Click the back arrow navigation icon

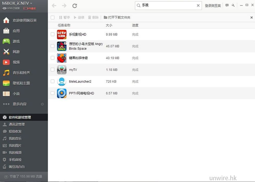pyautogui.click(x=54, y=6)
